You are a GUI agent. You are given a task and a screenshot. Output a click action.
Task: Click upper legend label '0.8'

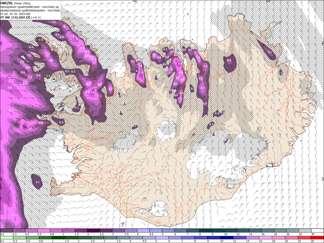point(52,234)
